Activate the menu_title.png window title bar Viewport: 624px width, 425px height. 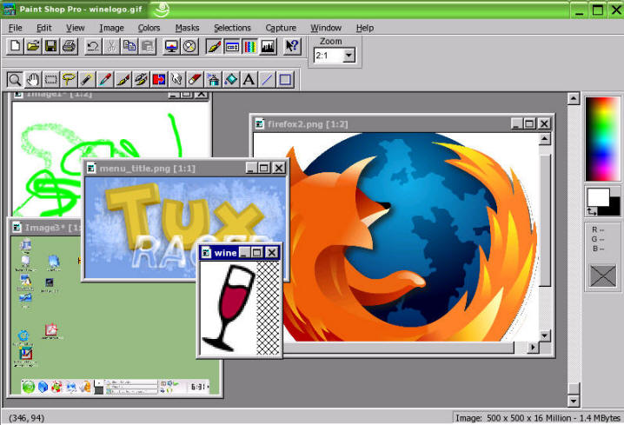tap(186, 169)
